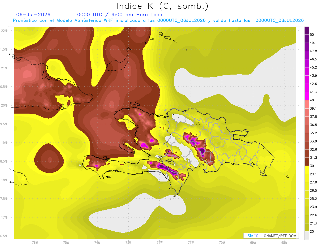Click the colorbar value '42.6'
319x246 pixels.
point(313,84)
